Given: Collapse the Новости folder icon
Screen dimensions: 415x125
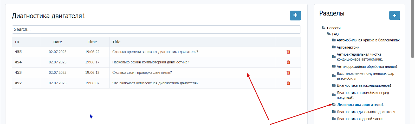Looking at the screenshot, I should tap(324, 28).
